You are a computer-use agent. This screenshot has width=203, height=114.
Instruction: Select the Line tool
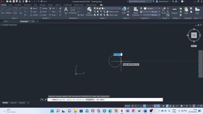(x=3, y=10)
